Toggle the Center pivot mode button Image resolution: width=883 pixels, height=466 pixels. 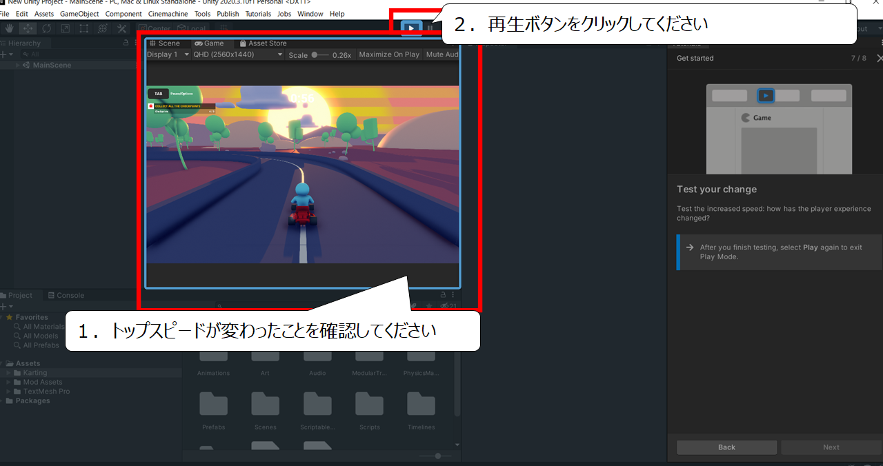pos(154,28)
